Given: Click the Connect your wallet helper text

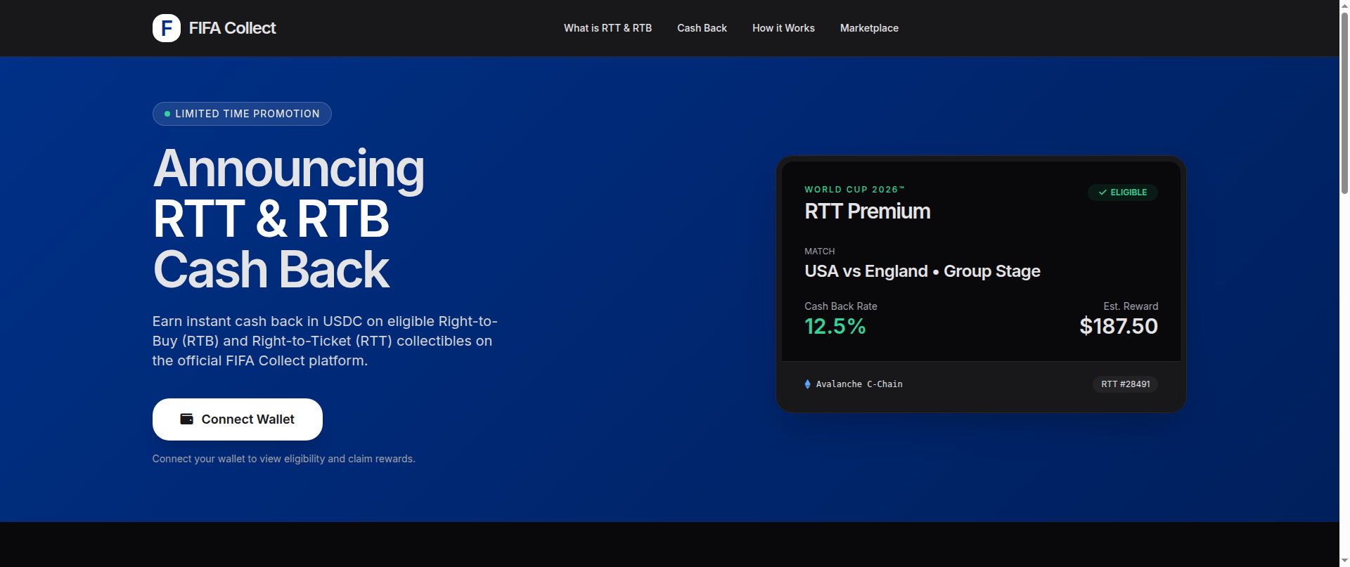Looking at the screenshot, I should click(x=283, y=459).
